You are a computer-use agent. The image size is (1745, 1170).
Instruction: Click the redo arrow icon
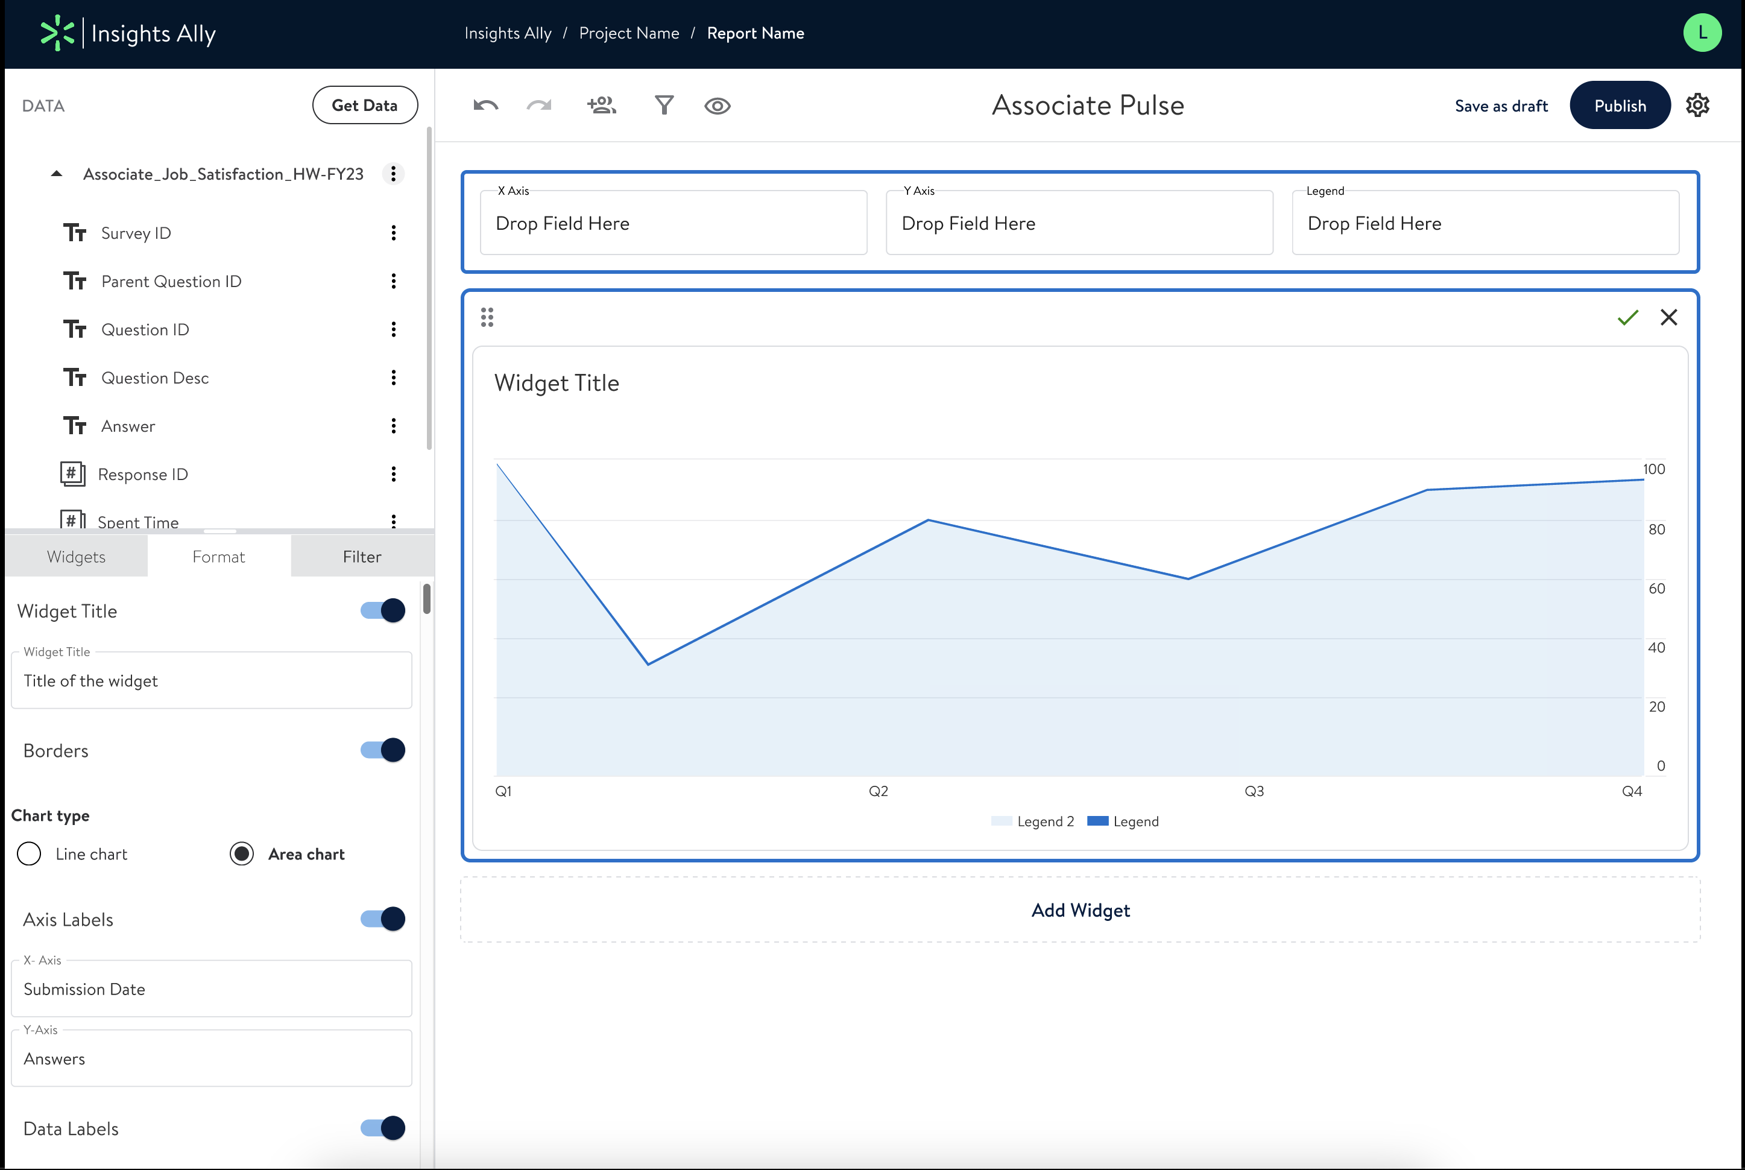(x=538, y=105)
